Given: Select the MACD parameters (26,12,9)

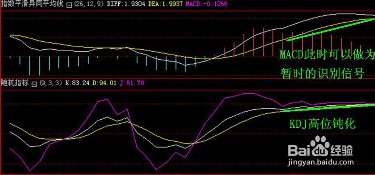Looking at the screenshot, I should (89, 4).
